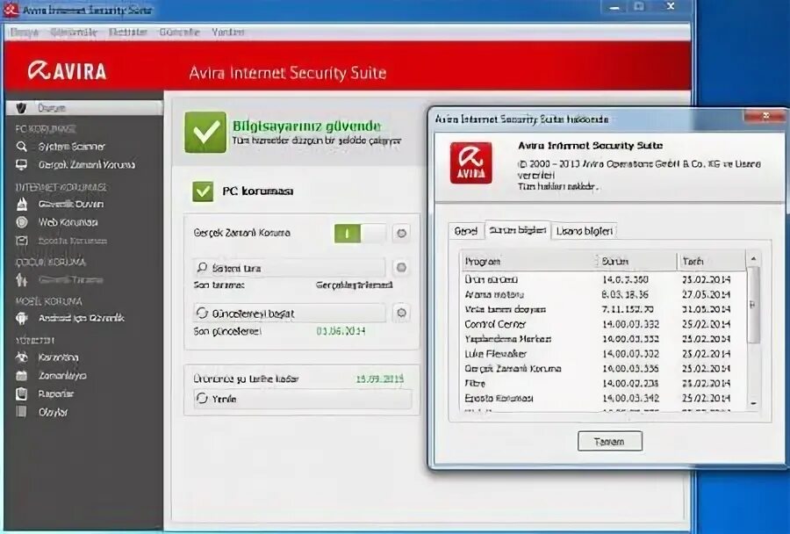Select the Virüs tanım dosyası row
Screen dimensions: 790x534
click(x=604, y=309)
